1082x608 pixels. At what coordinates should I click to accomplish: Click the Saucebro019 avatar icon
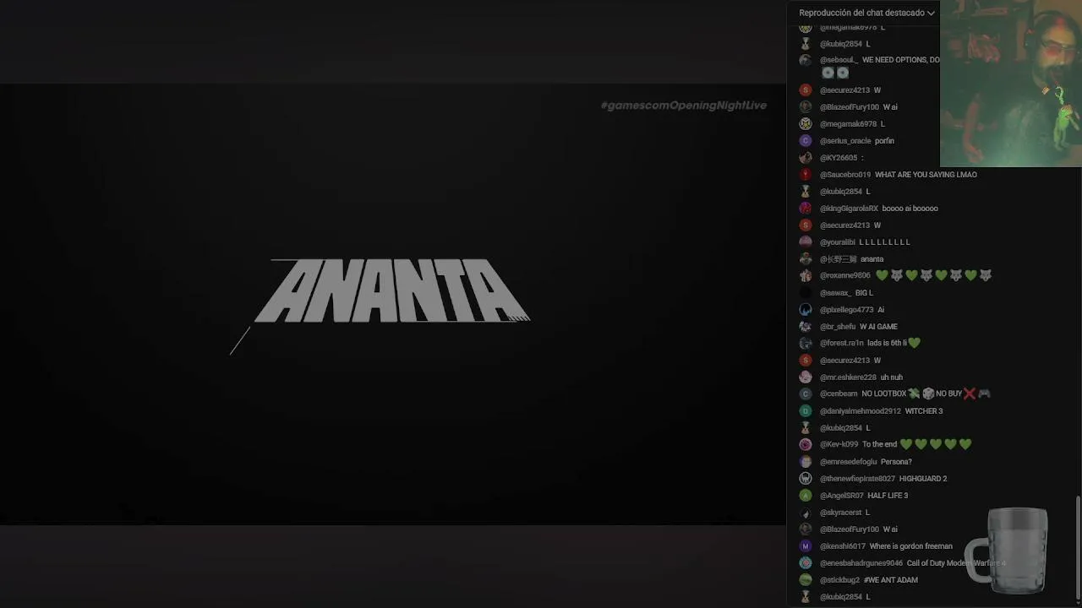point(806,175)
